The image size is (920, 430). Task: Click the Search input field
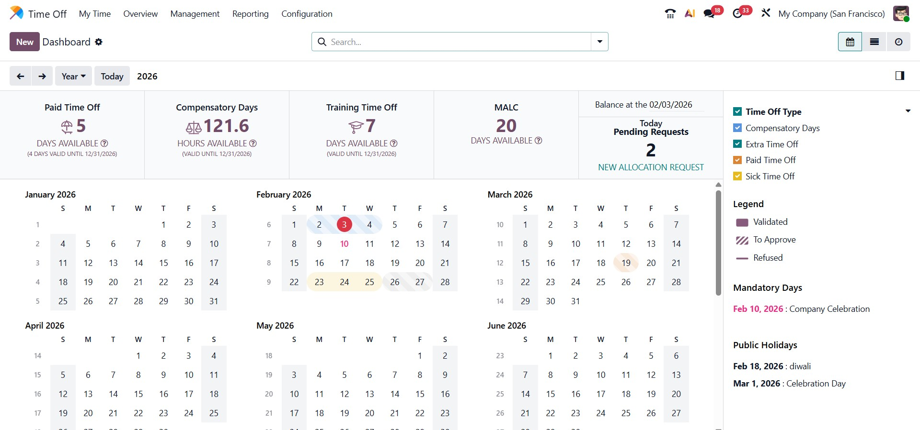[455, 42]
